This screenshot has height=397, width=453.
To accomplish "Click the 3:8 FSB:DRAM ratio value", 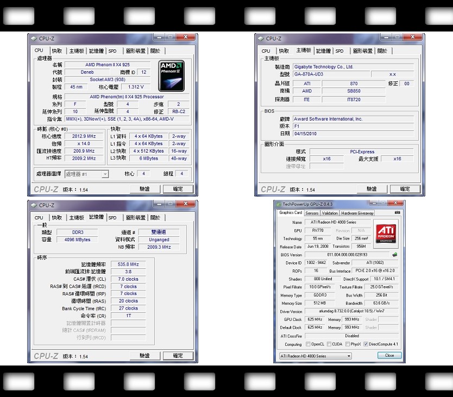I will point(128,272).
